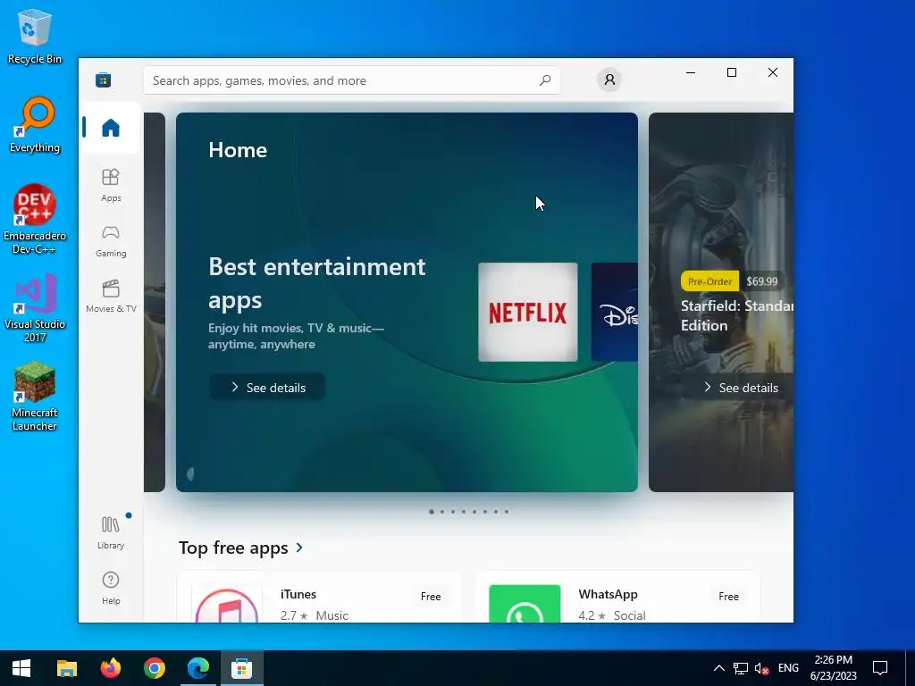Click the muted volume tray icon
Screen dimensions: 915x686
click(761, 668)
